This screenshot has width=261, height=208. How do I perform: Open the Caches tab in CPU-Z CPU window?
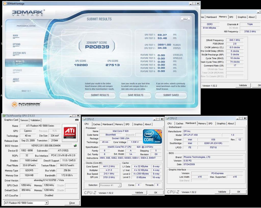97,124
